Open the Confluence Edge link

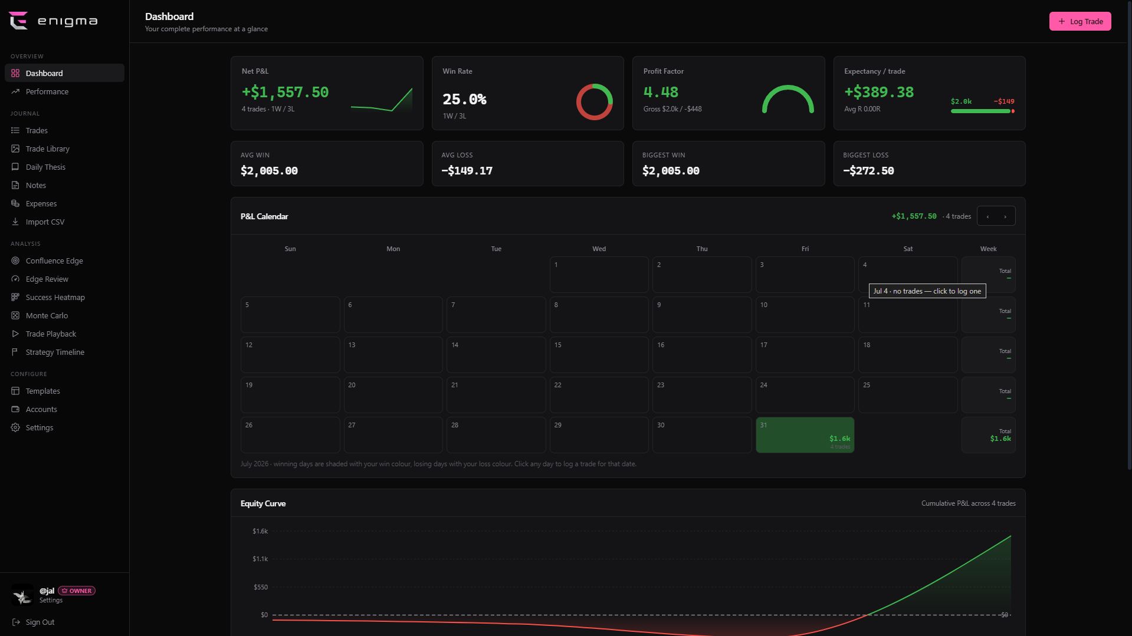[x=64, y=261]
